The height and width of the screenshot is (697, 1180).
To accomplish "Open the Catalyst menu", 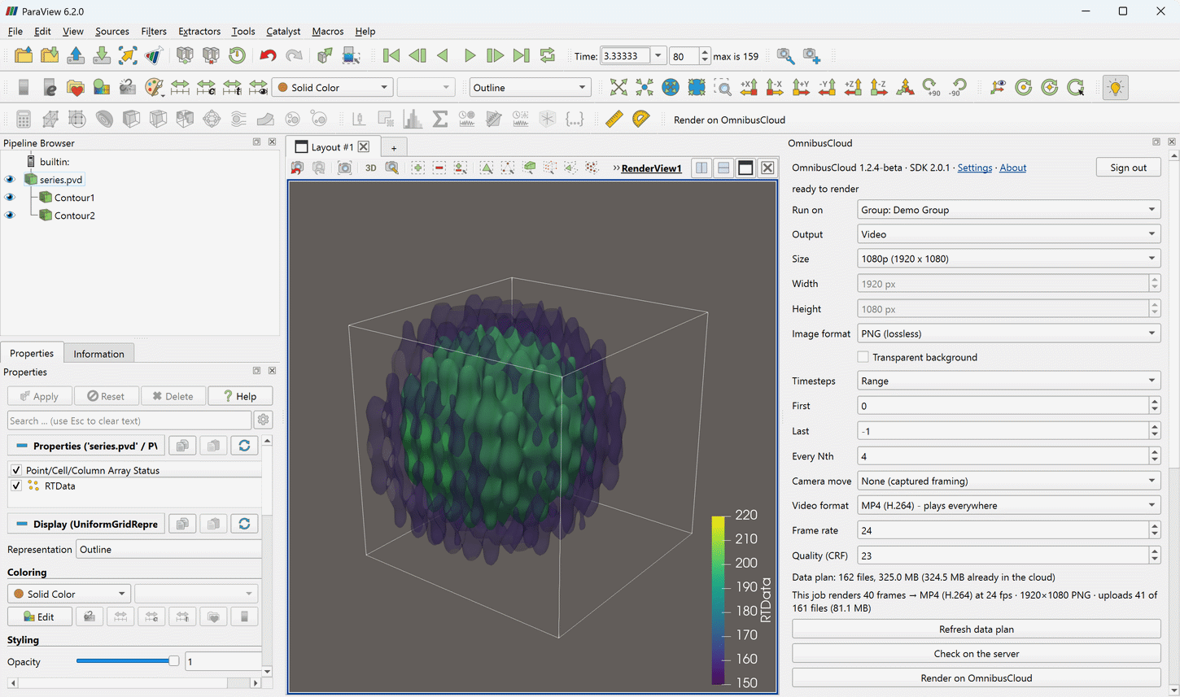I will [x=283, y=31].
